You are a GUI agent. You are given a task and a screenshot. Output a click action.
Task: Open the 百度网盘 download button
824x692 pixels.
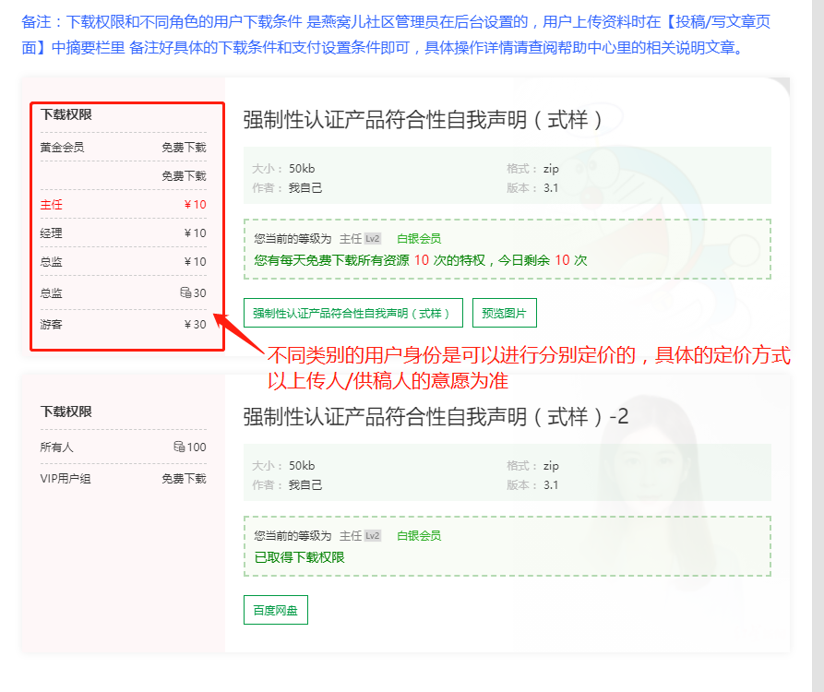[x=275, y=610]
